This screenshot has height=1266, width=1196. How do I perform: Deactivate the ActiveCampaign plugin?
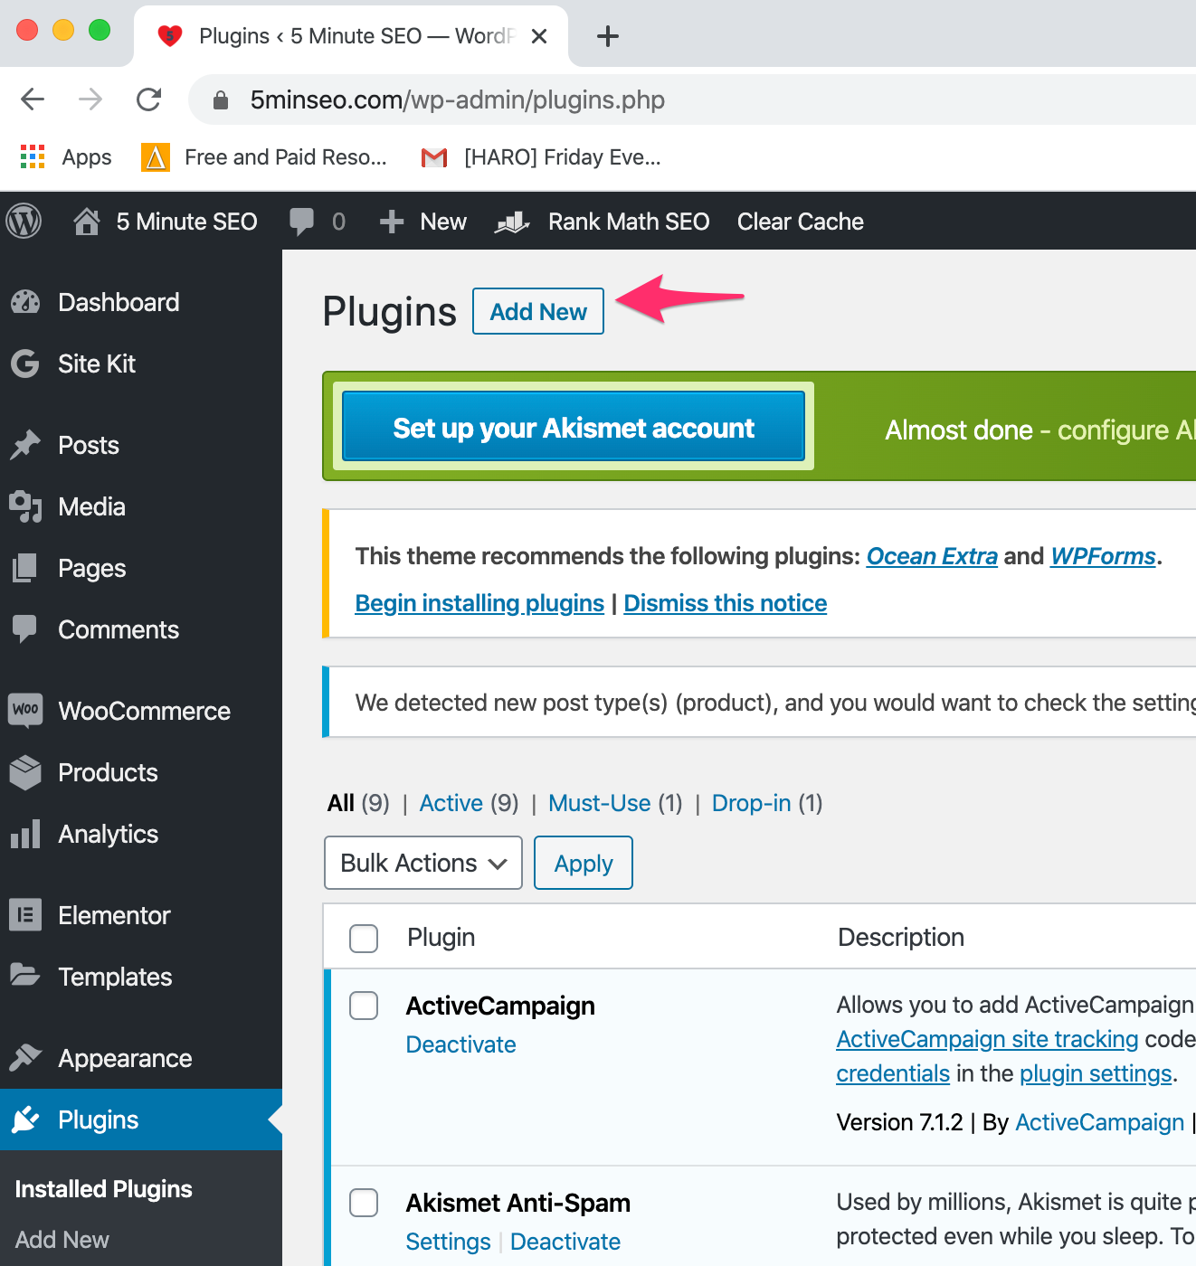point(461,1044)
